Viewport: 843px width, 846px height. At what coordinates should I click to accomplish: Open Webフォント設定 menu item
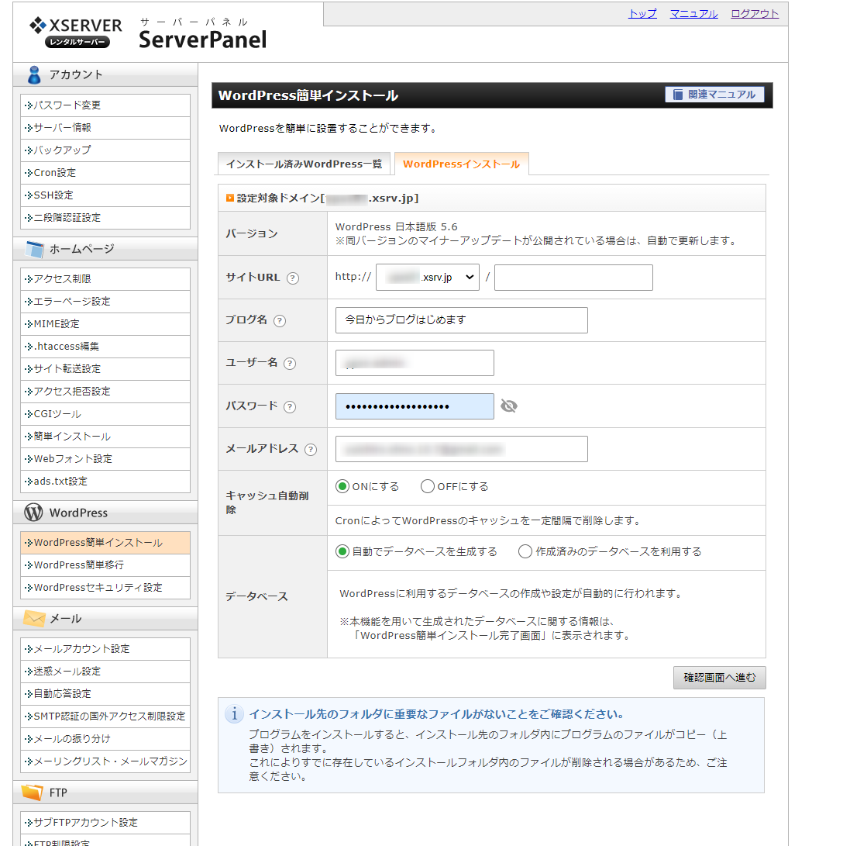click(x=105, y=459)
